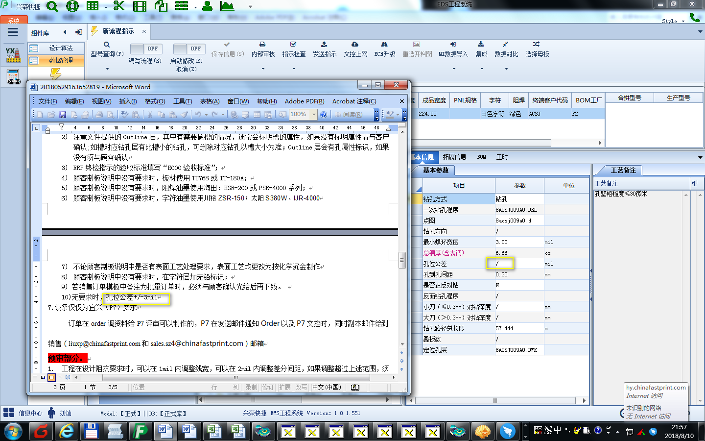Click Windows Start button

13,431
